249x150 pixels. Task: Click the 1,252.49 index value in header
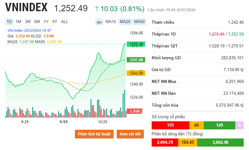click(71, 8)
